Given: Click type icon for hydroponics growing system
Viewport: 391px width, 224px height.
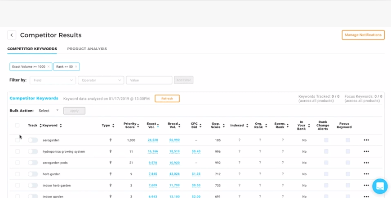Looking at the screenshot, I should 111,151.
